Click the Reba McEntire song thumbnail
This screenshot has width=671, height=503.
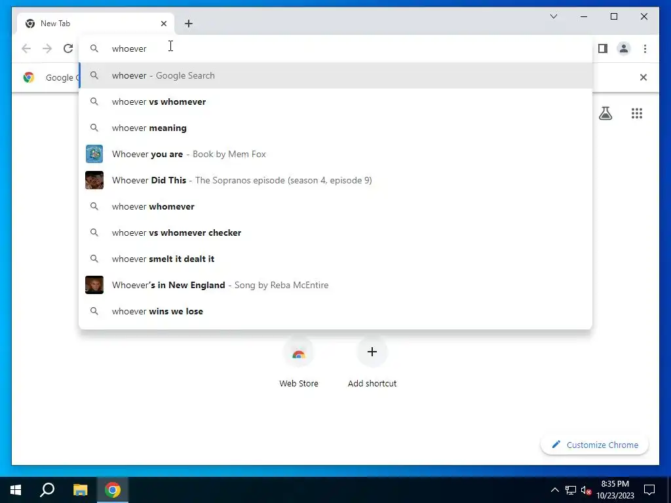[x=94, y=285]
